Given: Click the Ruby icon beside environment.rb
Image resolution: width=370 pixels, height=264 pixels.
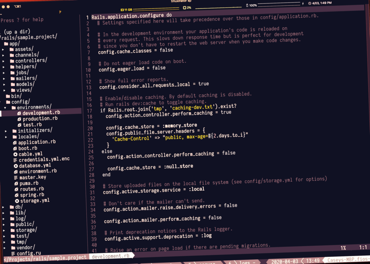Looking at the screenshot, I should 16,172.
